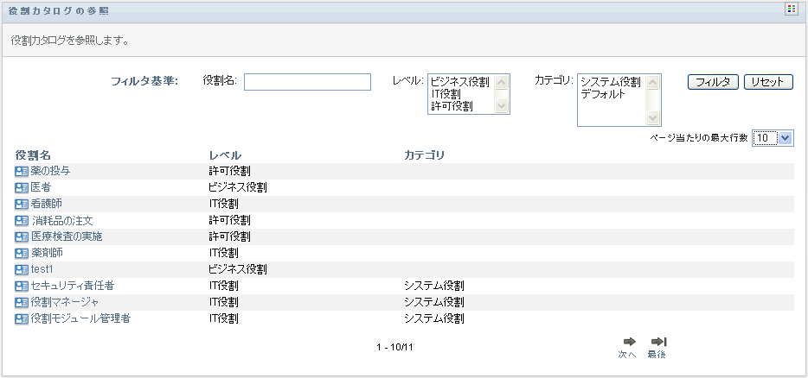Select ビジネス役割 in the level list
This screenshot has height=378, width=808.
point(459,82)
